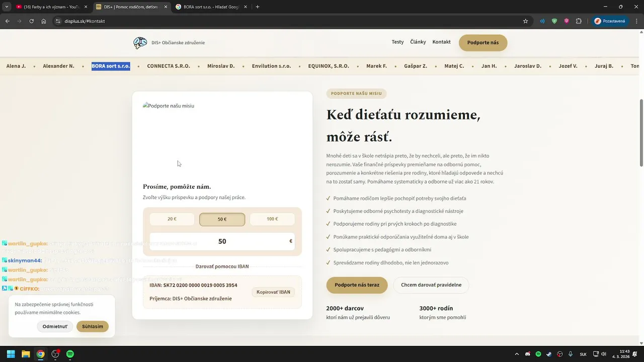The width and height of the screenshot is (644, 362).
Task: Open the Windows Start menu
Action: (11, 354)
